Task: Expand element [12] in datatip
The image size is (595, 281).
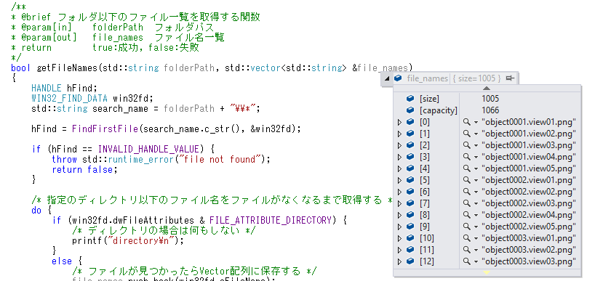Action: pos(399,261)
